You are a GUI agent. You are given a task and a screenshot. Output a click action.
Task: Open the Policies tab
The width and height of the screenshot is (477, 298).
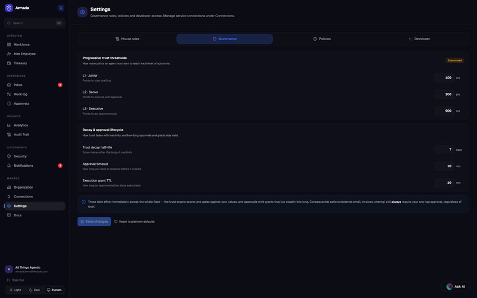pyautogui.click(x=322, y=39)
